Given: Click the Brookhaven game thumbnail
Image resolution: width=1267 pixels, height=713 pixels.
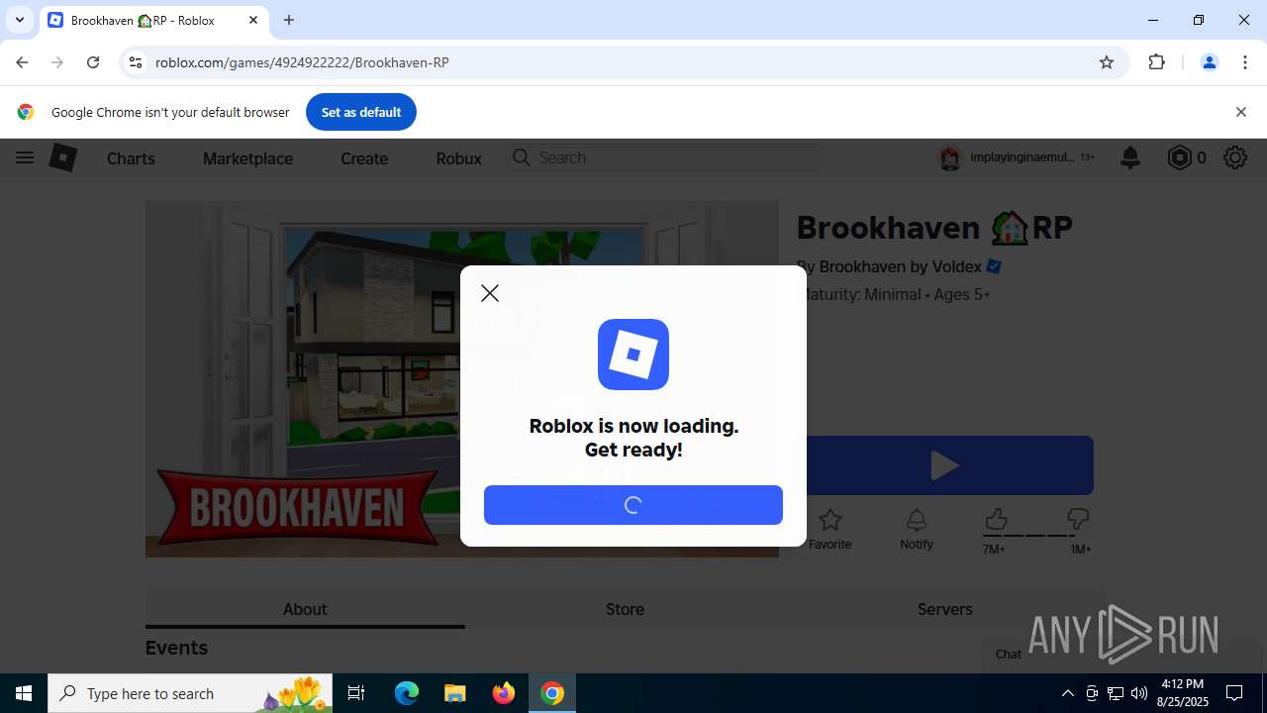Looking at the screenshot, I should [462, 379].
